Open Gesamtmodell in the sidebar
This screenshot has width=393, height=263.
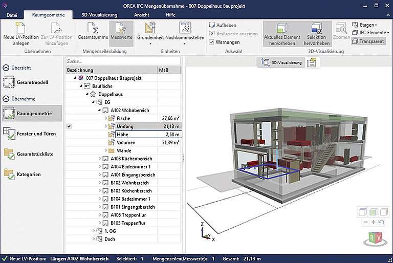[31, 83]
